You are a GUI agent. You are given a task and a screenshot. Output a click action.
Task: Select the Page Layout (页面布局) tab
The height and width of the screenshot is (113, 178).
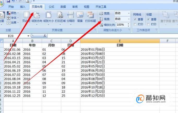click(x=37, y=7)
